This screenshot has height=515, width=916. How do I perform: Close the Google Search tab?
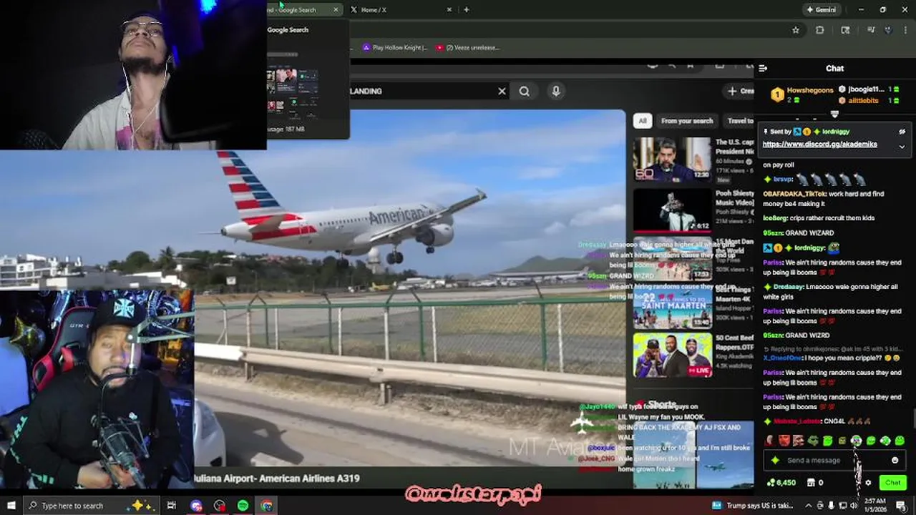pos(336,10)
